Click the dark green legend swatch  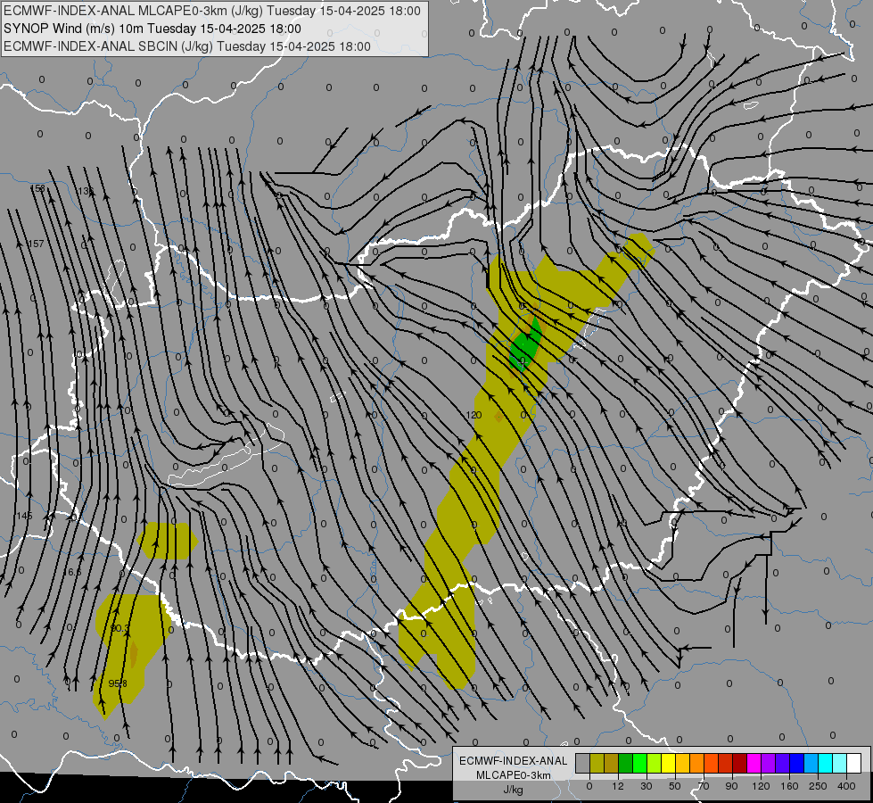coord(625,763)
